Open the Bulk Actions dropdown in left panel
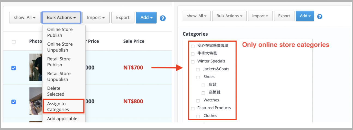The width and height of the screenshot is (353, 130). 61,17
